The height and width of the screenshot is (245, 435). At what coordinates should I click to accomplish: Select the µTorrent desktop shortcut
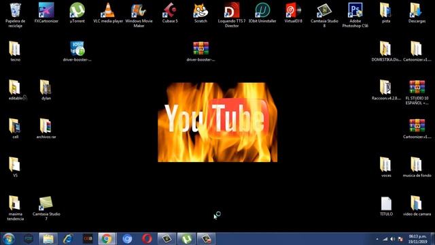pos(77,10)
